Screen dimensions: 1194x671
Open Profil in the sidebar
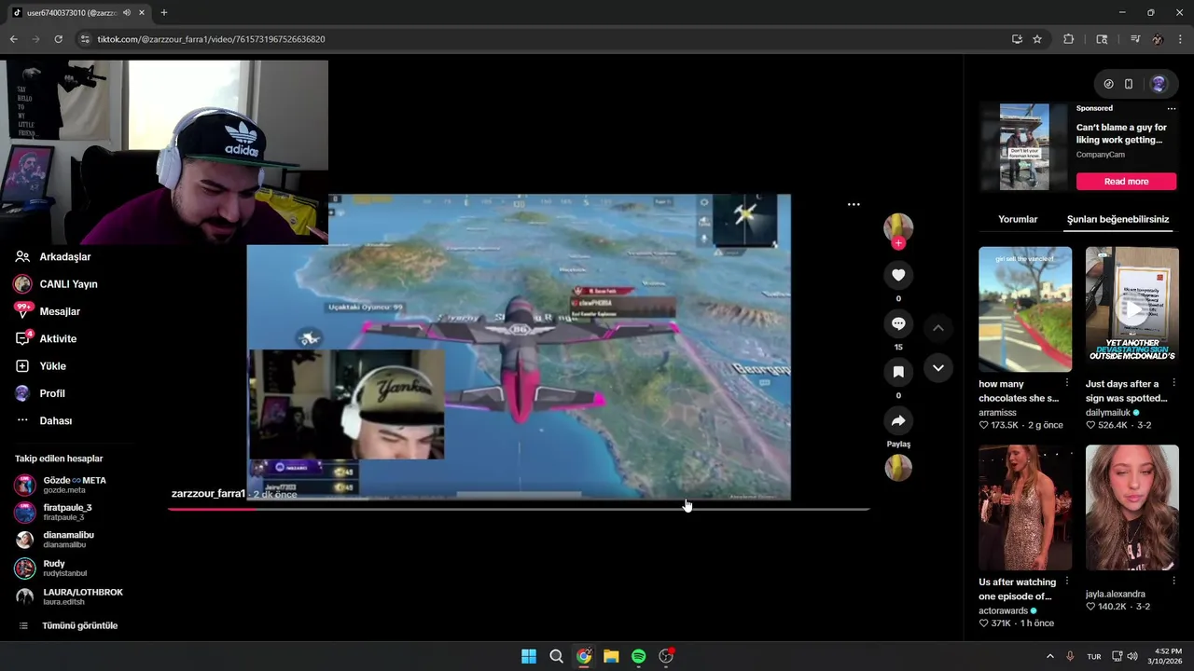pos(39,393)
